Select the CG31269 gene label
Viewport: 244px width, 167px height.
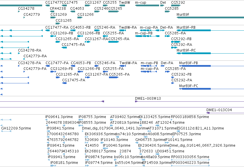point(58,15)
